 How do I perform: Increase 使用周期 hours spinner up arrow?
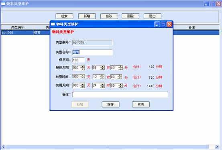(x=102, y=84)
